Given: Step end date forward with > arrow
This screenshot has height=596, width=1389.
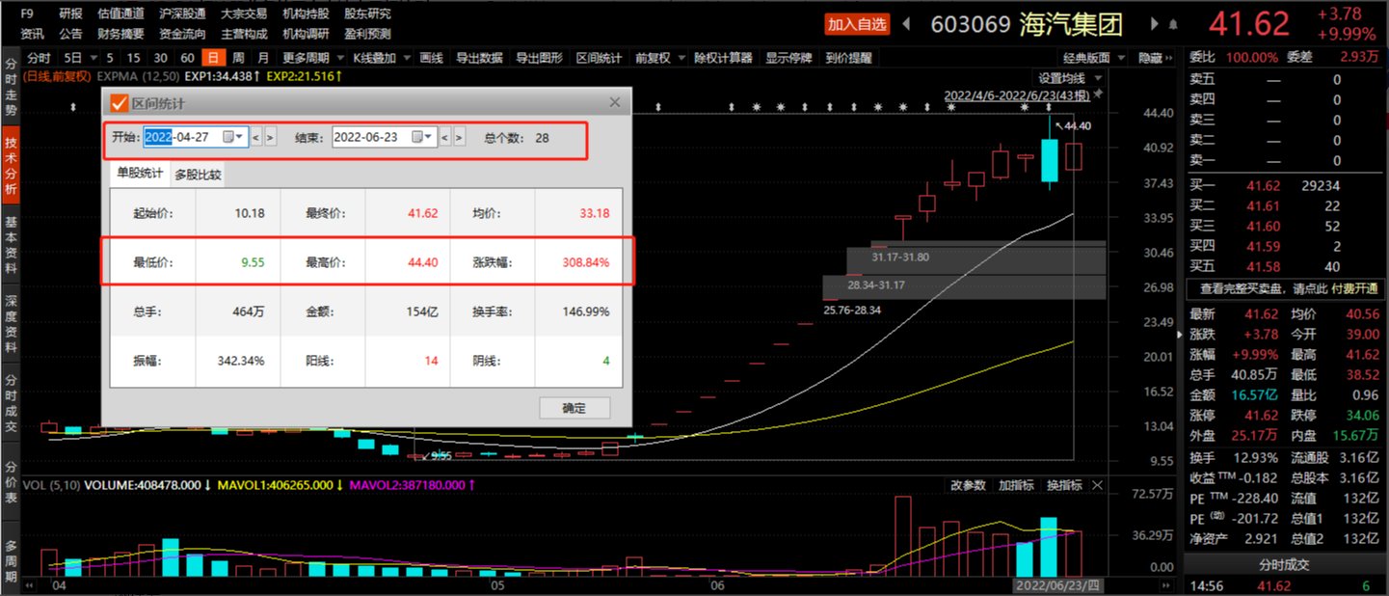Looking at the screenshot, I should point(459,137).
